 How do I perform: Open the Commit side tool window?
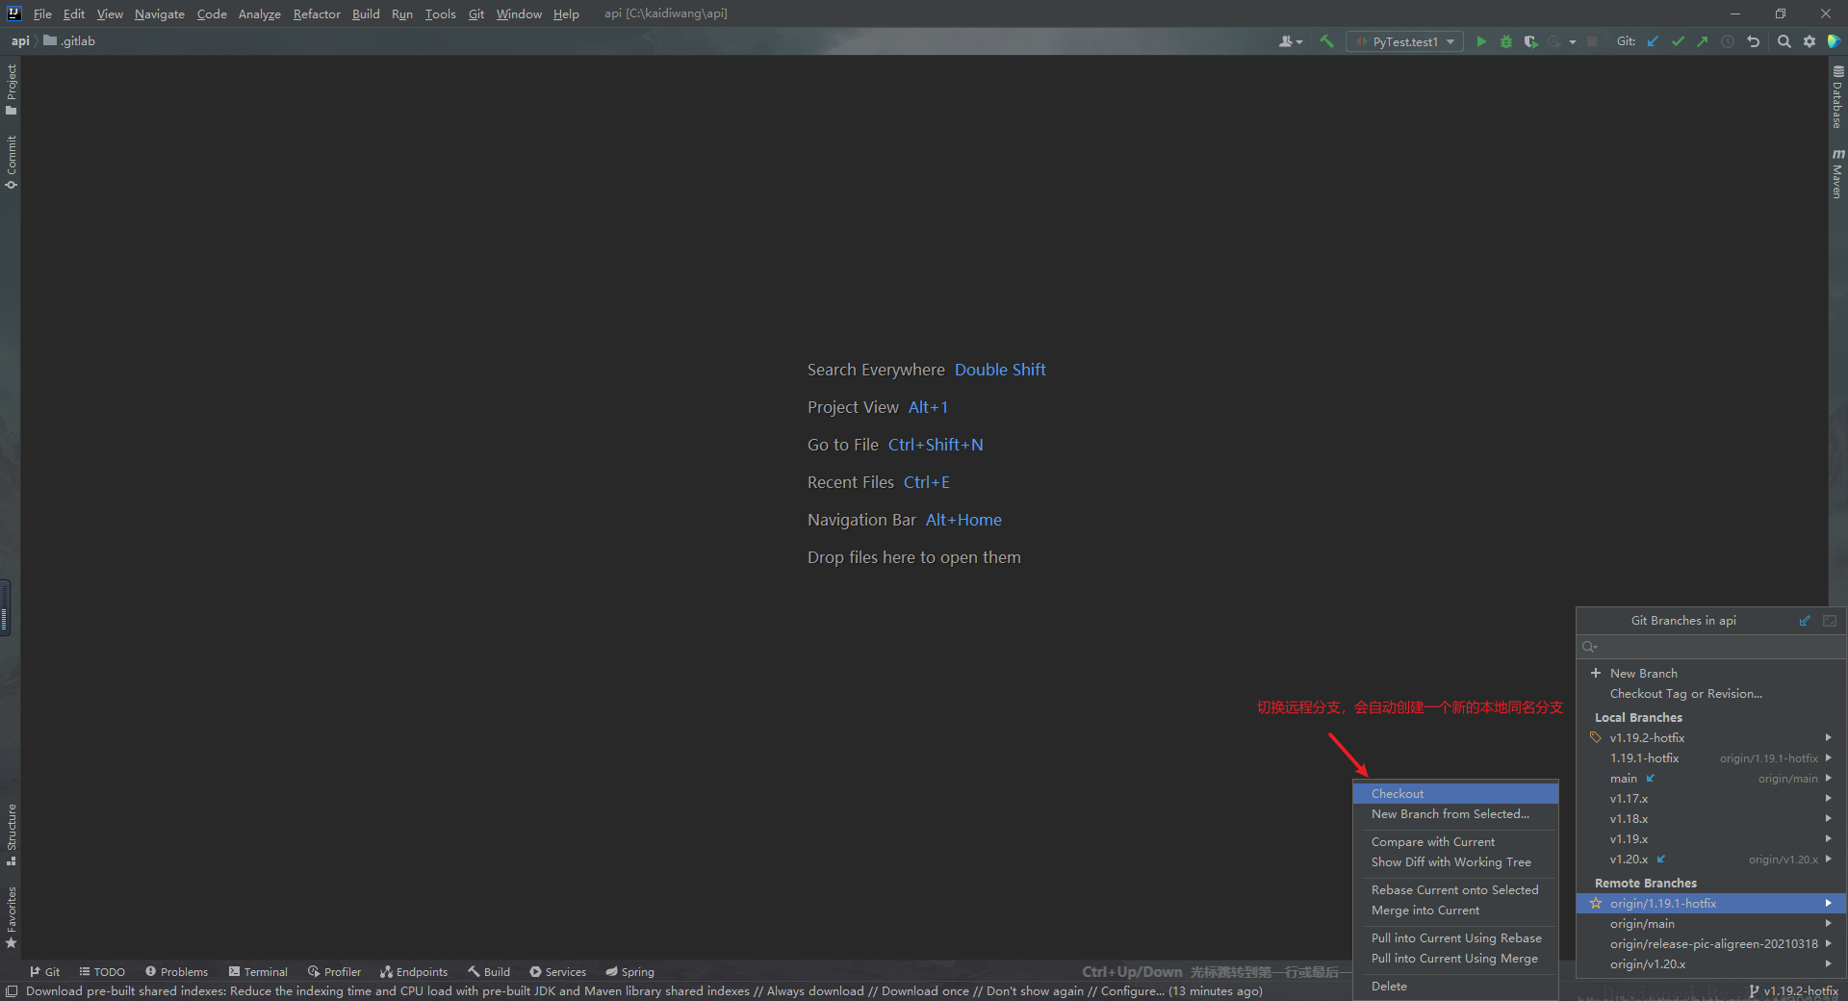point(11,162)
